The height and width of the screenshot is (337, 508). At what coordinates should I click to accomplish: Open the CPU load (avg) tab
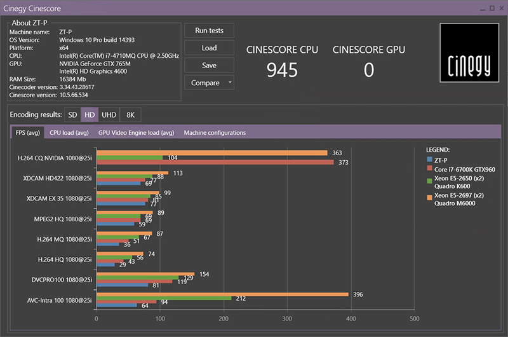point(69,133)
